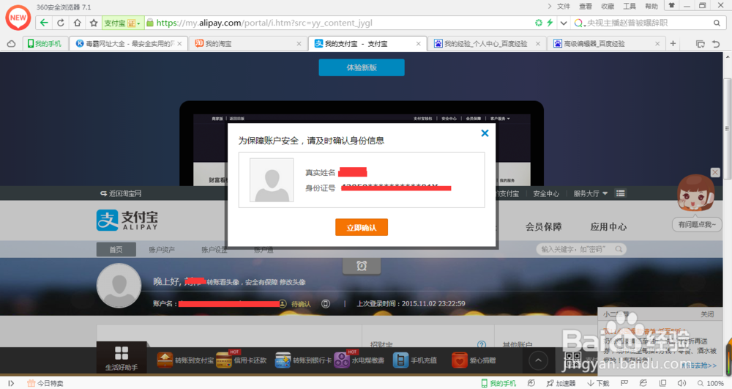The height and width of the screenshot is (389, 732).
Task: Open the 收藏 menu
Action: (608, 6)
